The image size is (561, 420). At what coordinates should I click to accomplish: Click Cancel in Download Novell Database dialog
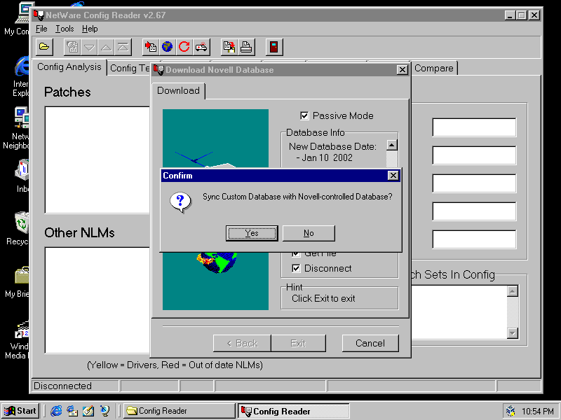click(370, 343)
